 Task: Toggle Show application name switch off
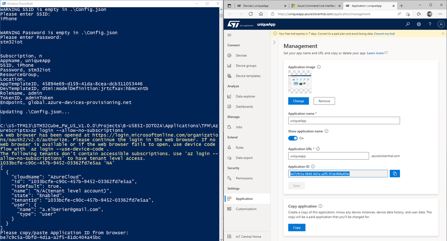click(293, 138)
